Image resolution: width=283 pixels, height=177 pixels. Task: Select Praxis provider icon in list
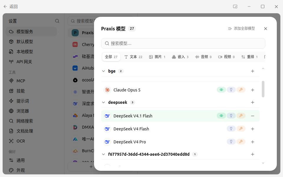coord(75,33)
